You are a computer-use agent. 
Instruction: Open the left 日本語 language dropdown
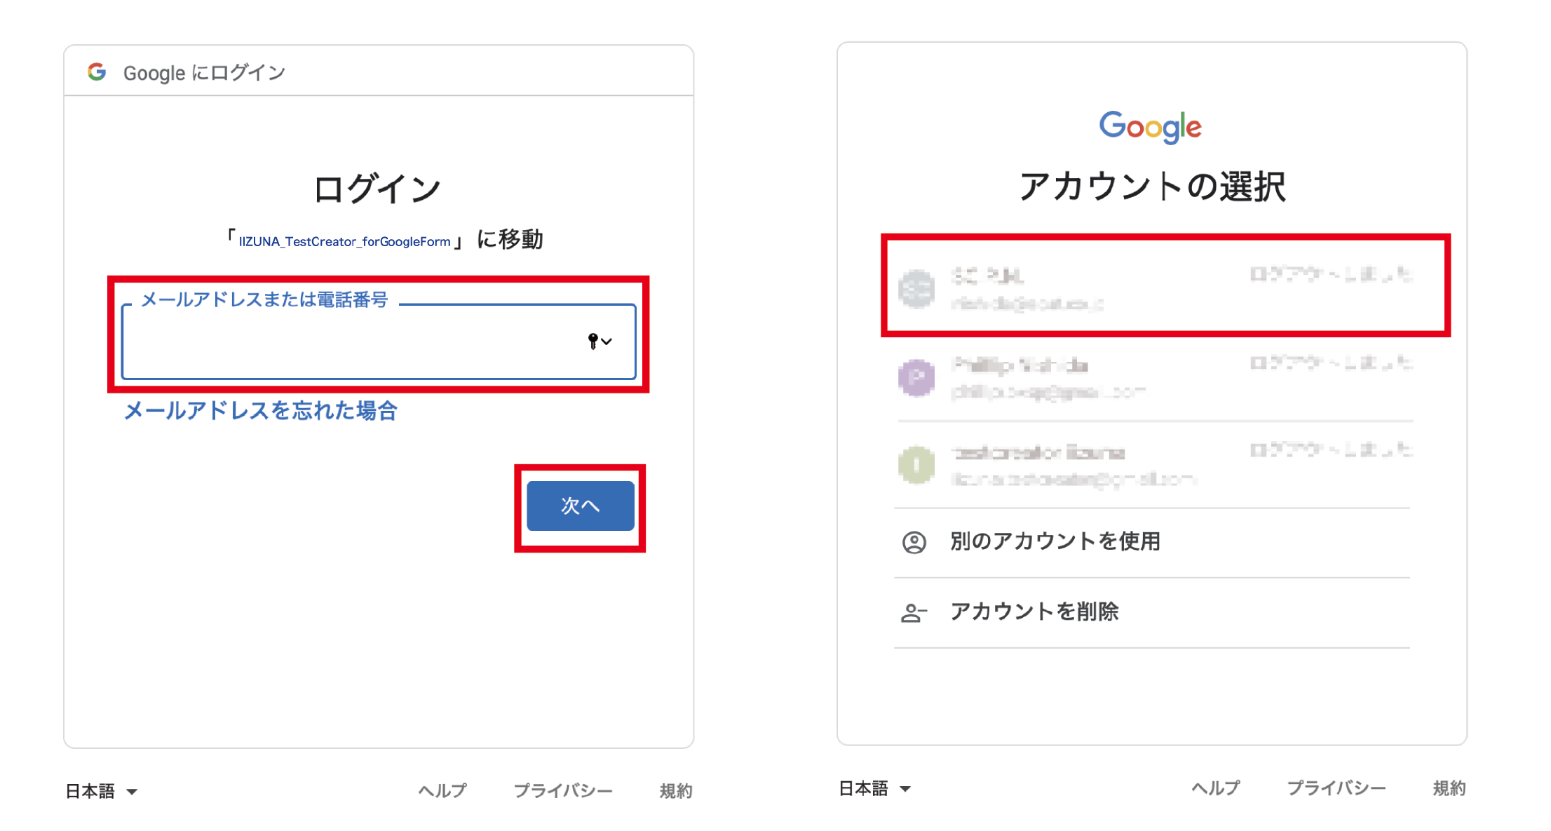(x=102, y=791)
